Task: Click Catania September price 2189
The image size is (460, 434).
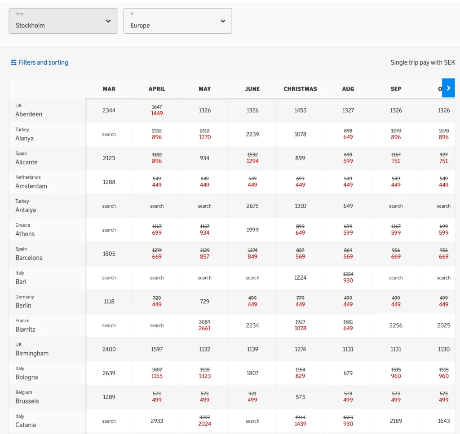Action: pyautogui.click(x=396, y=421)
